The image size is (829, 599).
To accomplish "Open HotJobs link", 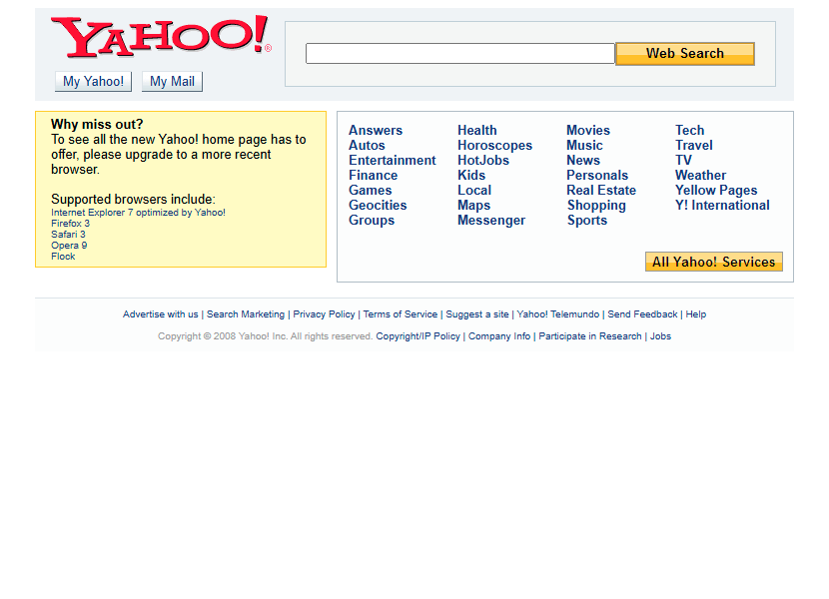I will point(483,160).
